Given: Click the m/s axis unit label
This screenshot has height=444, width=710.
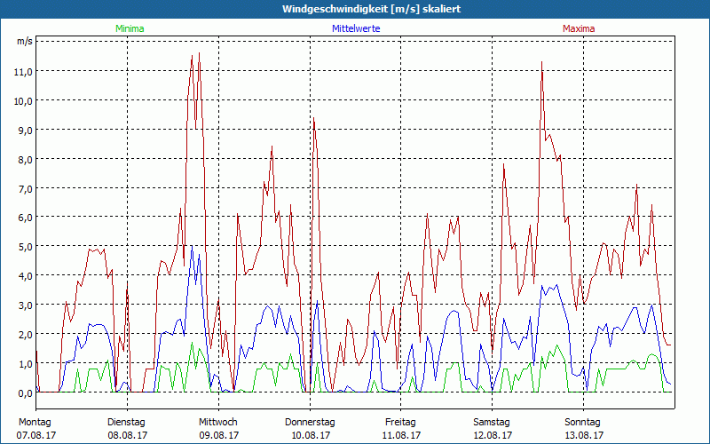Looking at the screenshot, I should click(25, 41).
